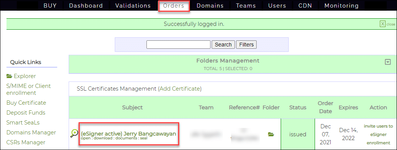
Task: Click the Add Certificate link
Action: [180, 89]
